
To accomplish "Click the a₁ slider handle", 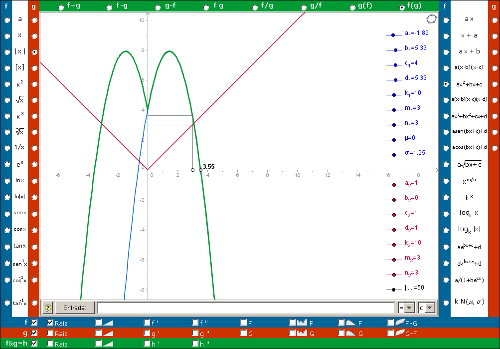I will pos(393,35).
